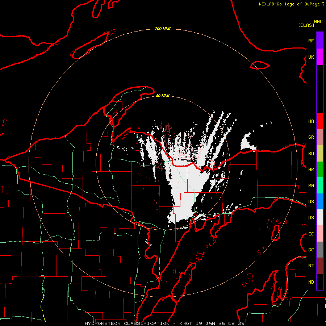Screen dimensions: 326x326
Task: Click the RA legend label
Action: (311, 186)
